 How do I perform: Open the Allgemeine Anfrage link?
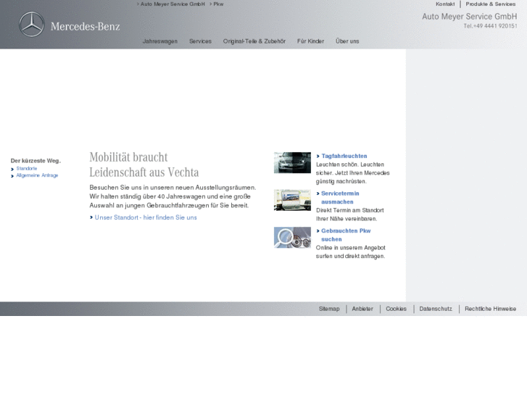point(37,175)
